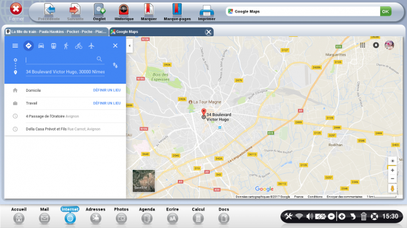Open the trash bin in tray

pos(364,216)
